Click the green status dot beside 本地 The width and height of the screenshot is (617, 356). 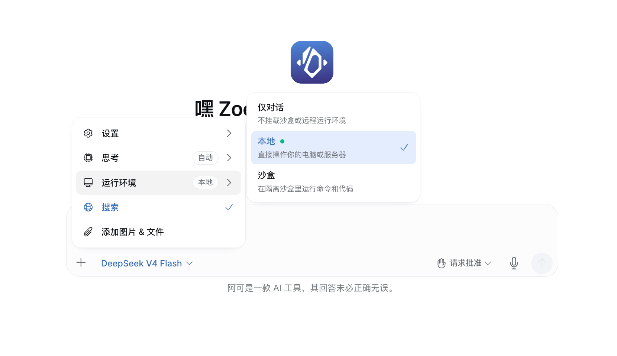[x=282, y=142]
